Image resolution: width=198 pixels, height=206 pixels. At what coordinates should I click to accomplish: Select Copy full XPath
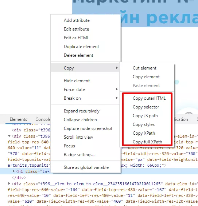(147, 142)
